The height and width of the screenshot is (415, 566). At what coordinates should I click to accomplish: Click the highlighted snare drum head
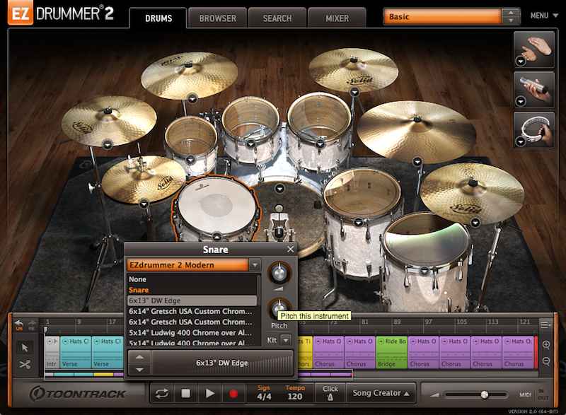(216, 206)
